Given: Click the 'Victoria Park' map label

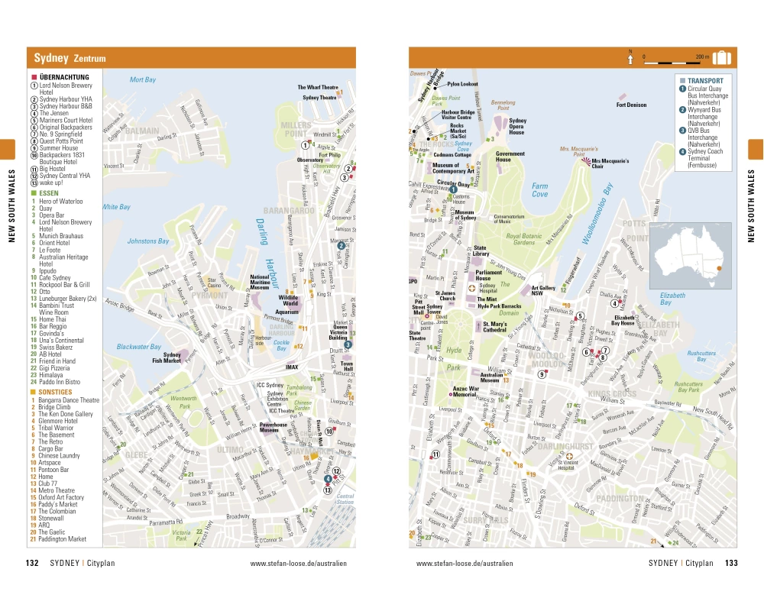Looking at the screenshot, I should 181,535.
